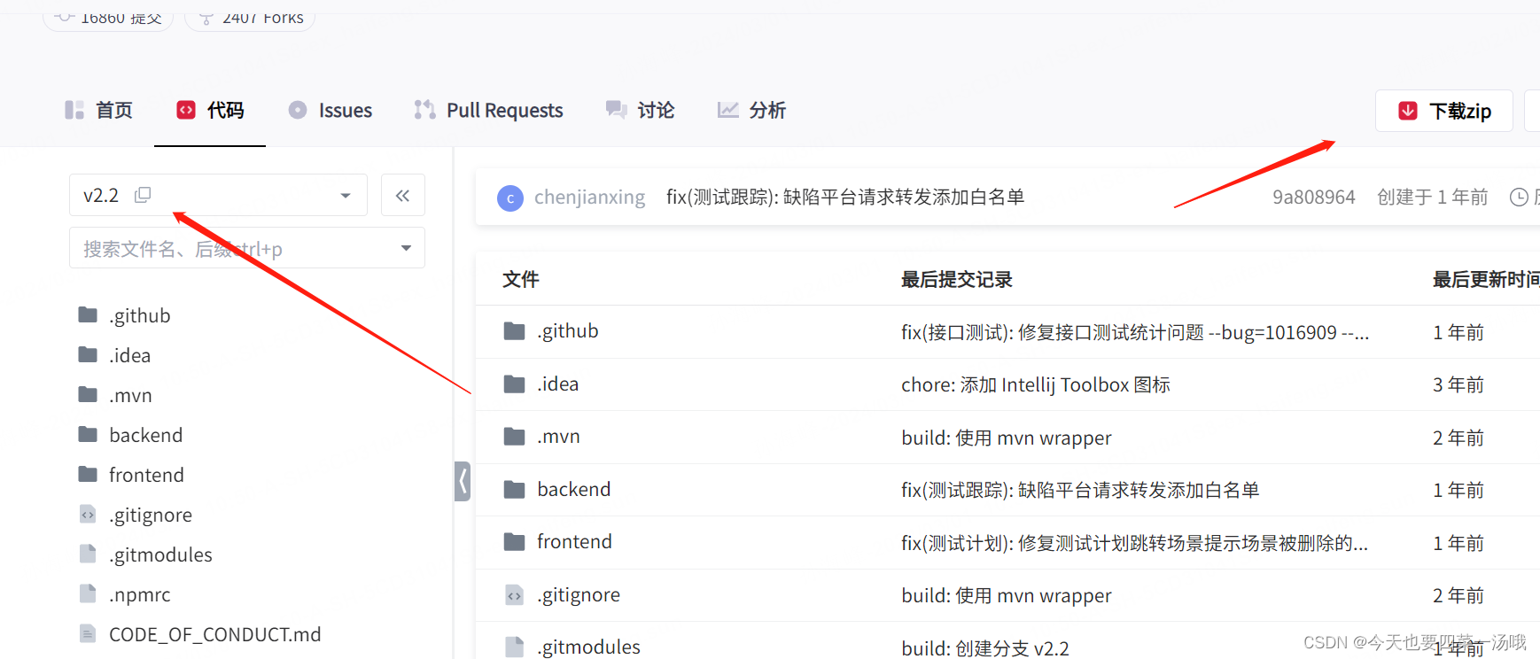Viewport: 1540px width, 659px height.
Task: Click the 首页 home icon
Action: (x=74, y=110)
